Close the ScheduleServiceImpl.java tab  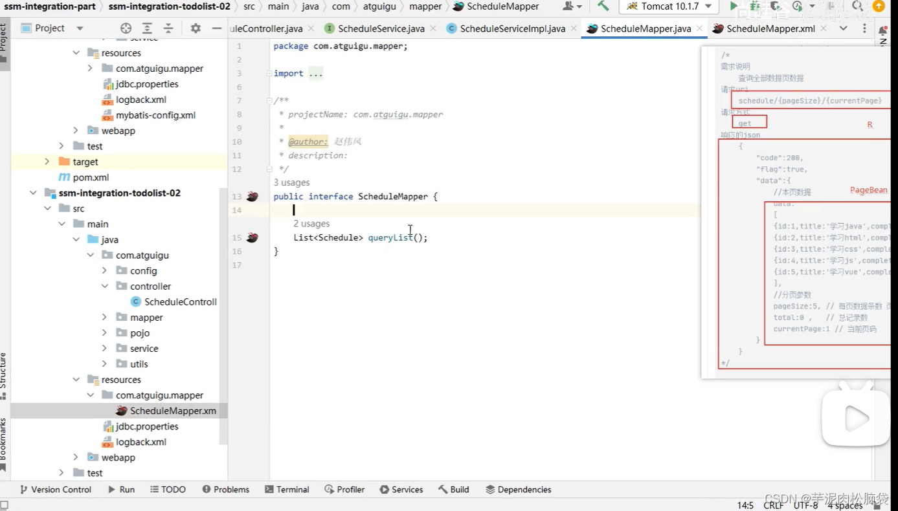tap(574, 28)
